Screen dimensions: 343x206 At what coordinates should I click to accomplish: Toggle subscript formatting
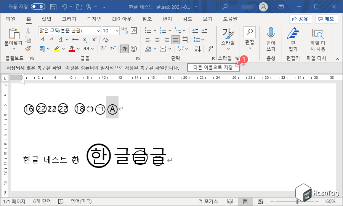[85, 40]
